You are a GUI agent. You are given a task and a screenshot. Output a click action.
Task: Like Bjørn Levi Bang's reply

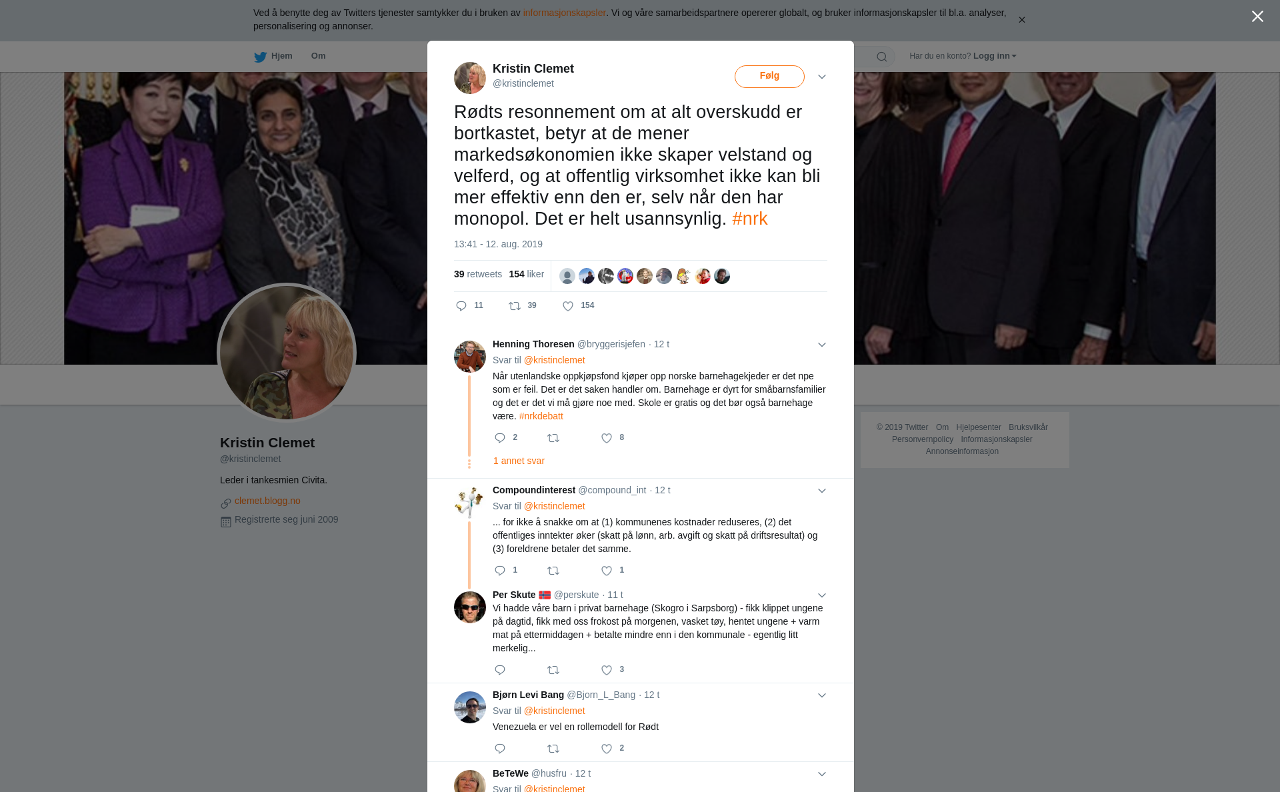[x=607, y=749]
